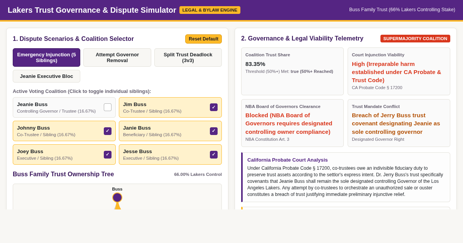Check the Jeanie Buss checkbox

click(x=108, y=107)
